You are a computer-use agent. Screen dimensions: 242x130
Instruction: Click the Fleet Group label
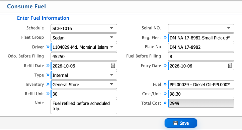(32, 37)
